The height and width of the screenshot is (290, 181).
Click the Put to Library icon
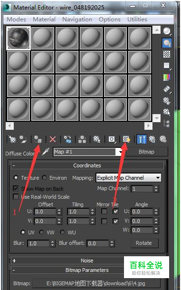97,139
